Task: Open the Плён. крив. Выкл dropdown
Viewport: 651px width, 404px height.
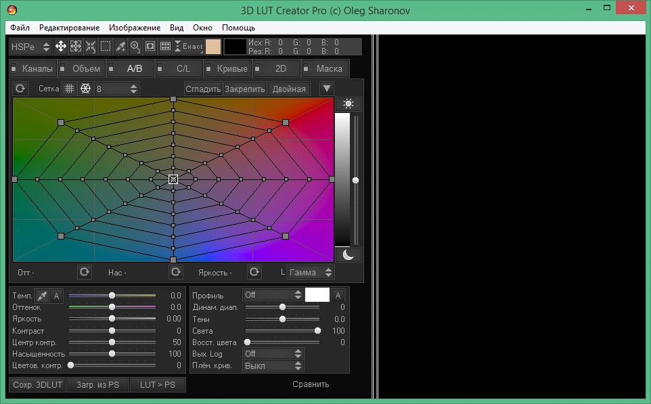Action: click(x=272, y=366)
